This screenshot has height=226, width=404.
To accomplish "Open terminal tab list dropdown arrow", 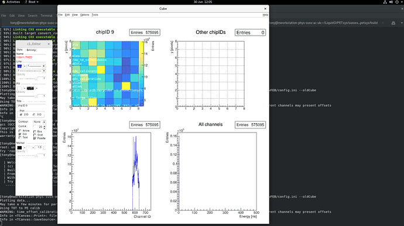I will point(402,23).
